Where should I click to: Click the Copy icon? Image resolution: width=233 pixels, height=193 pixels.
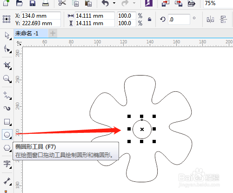click(x=75, y=3)
